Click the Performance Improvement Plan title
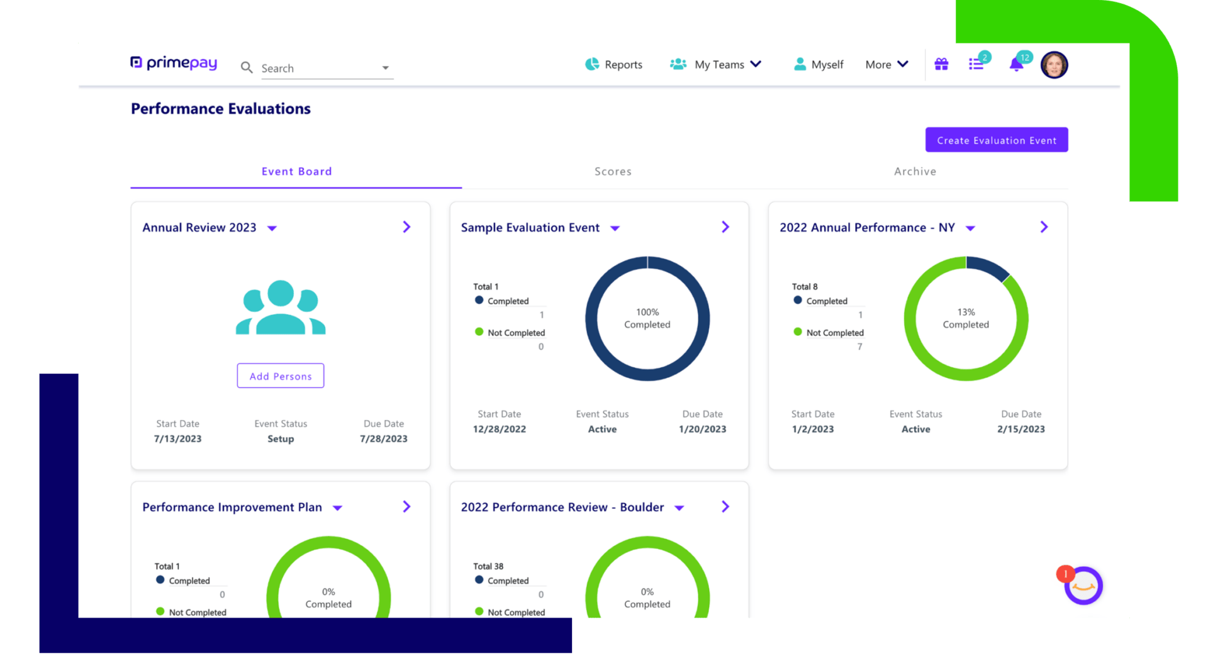 coord(232,507)
